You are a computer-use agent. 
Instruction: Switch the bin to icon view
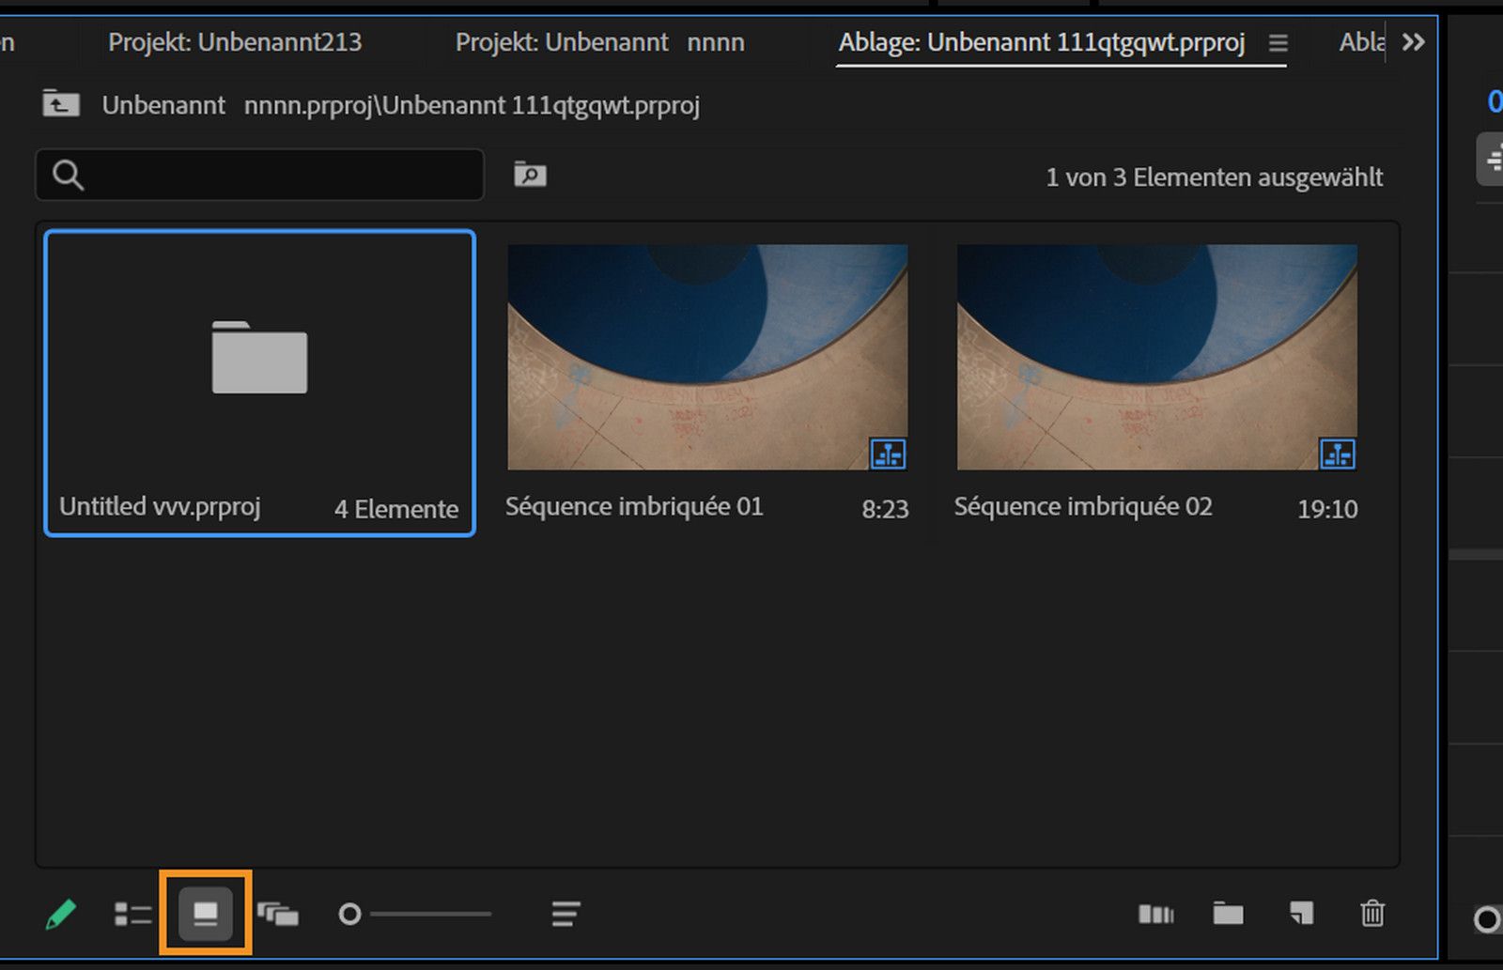pos(206,914)
